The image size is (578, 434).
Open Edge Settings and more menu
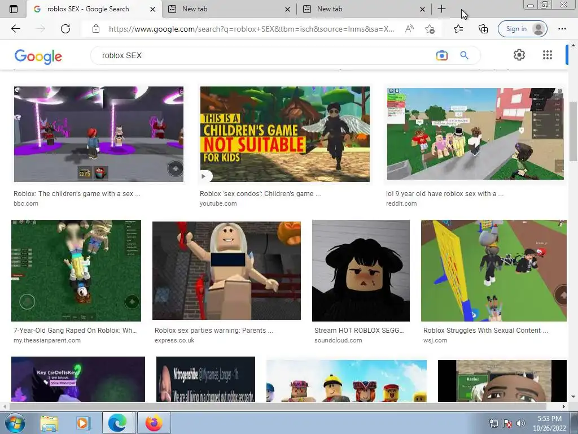pyautogui.click(x=562, y=29)
